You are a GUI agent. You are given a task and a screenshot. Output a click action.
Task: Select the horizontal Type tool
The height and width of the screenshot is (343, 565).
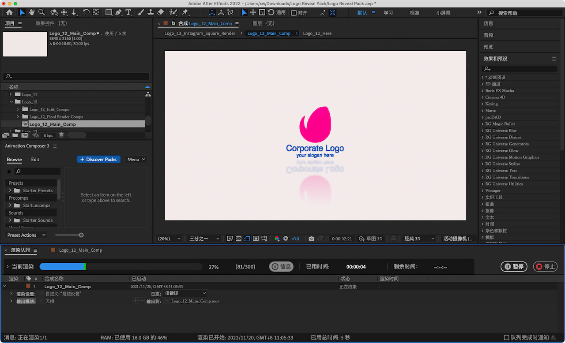tap(128, 12)
